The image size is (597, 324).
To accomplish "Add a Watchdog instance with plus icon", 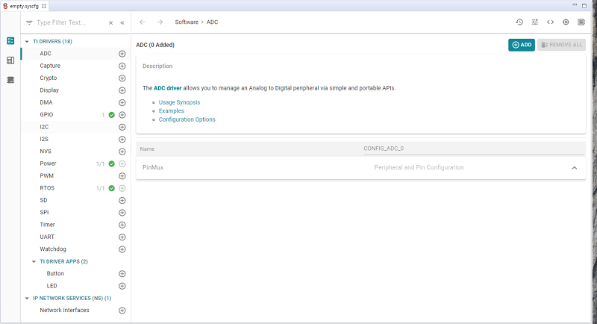I will [122, 249].
